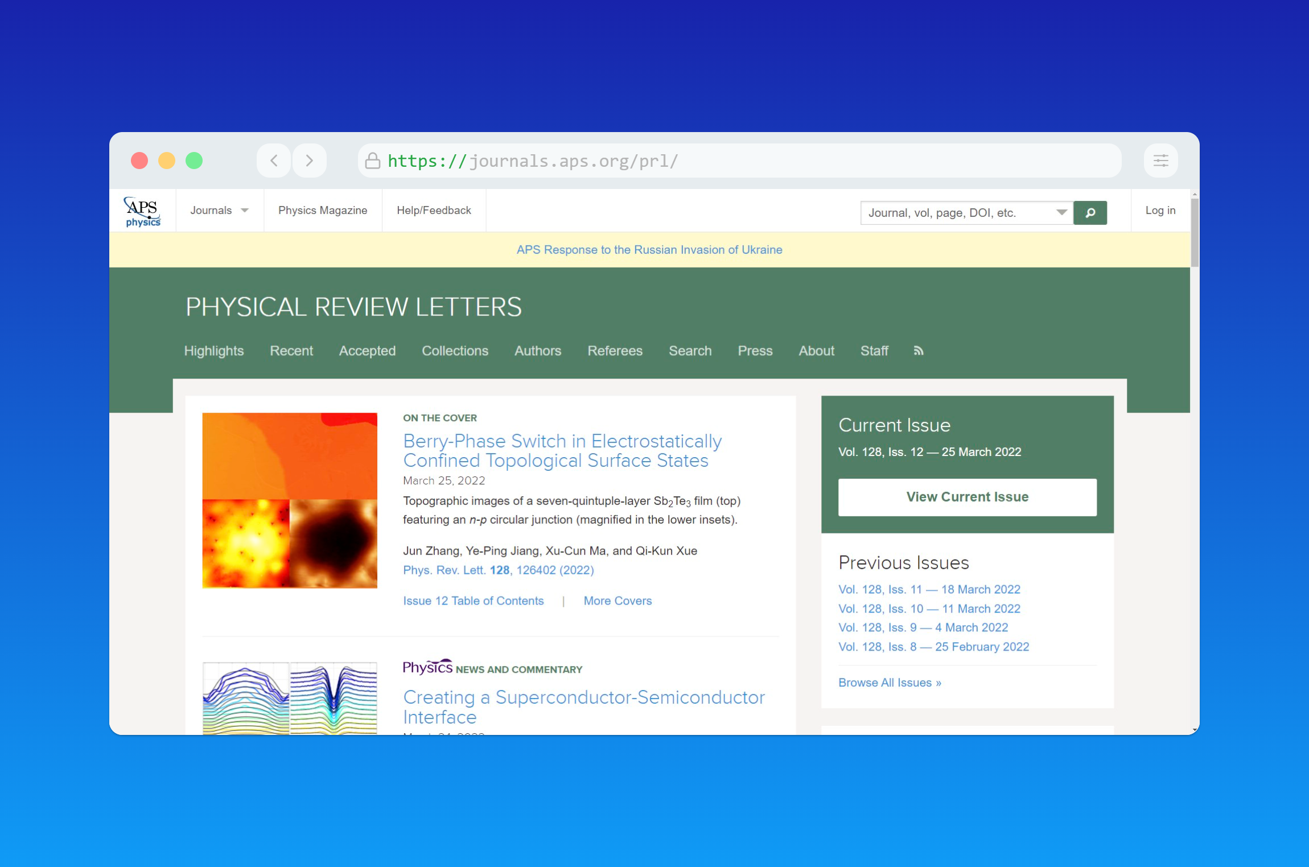Open the RSS feed icon
Viewport: 1309px width, 867px height.
[918, 351]
